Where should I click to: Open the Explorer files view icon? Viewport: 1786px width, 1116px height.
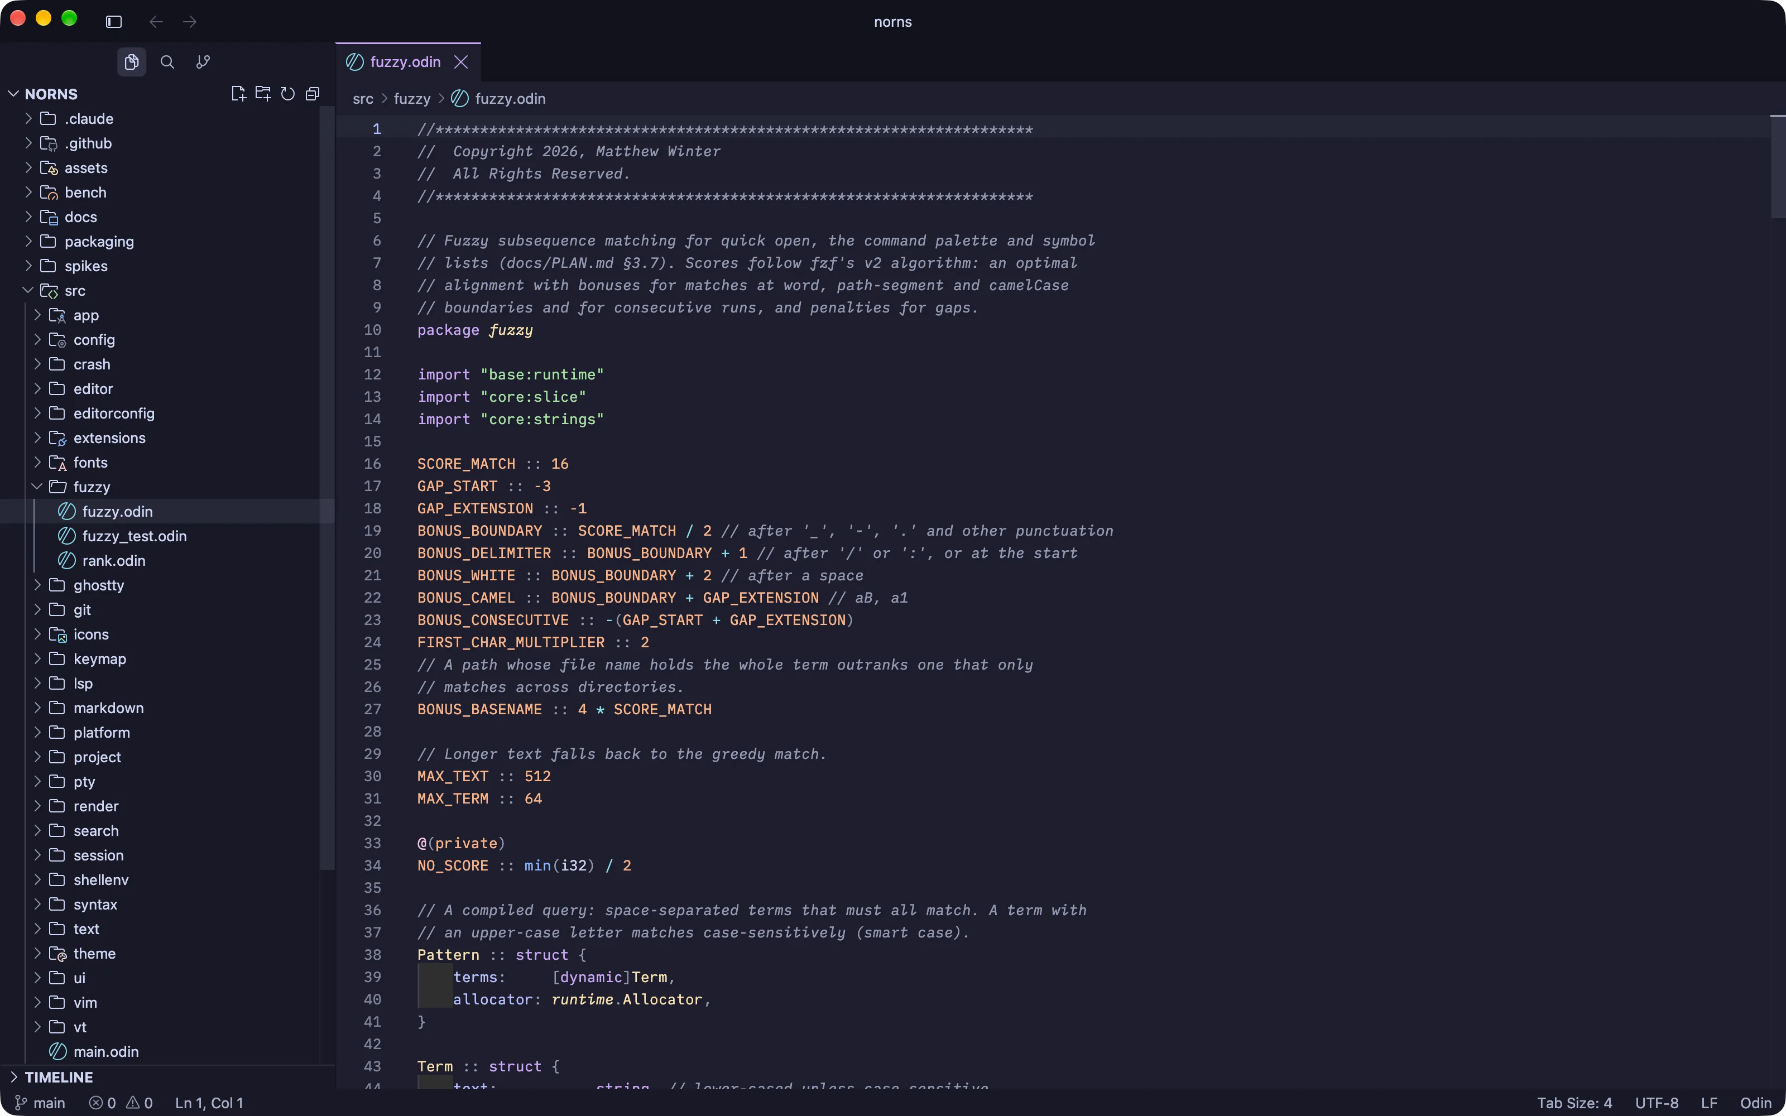[131, 62]
